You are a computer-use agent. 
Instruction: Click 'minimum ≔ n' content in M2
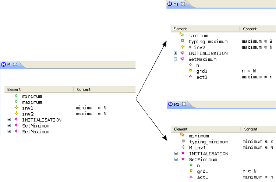258,177
